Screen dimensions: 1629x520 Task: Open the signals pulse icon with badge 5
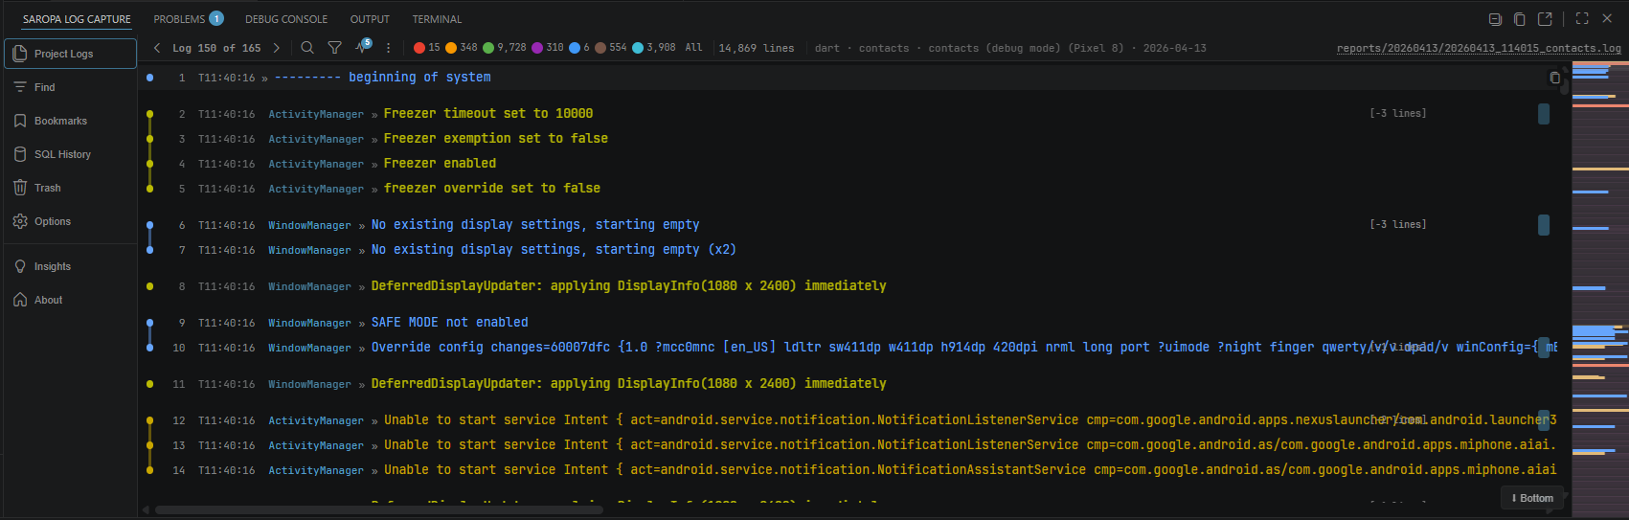click(363, 46)
